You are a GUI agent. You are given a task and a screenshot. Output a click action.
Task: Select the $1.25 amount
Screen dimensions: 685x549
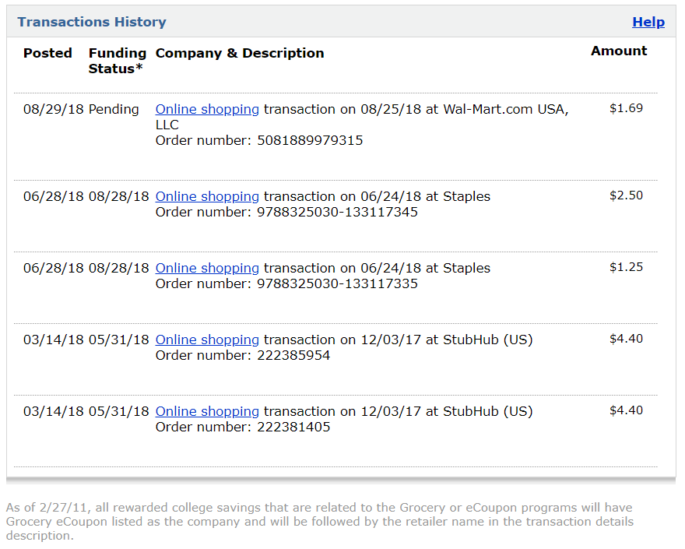pyautogui.click(x=627, y=267)
